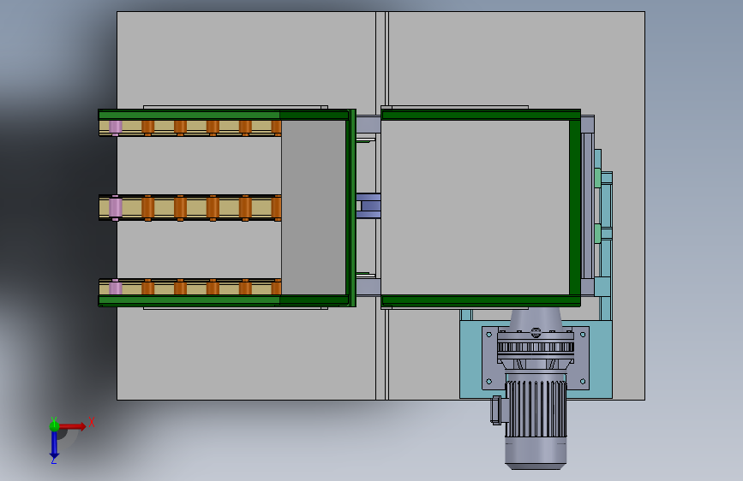Select the gear reducer flange above the motor
This screenshot has width=743, height=481.
tap(536, 347)
